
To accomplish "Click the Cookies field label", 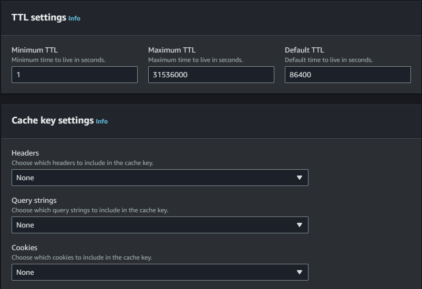I will 25,248.
